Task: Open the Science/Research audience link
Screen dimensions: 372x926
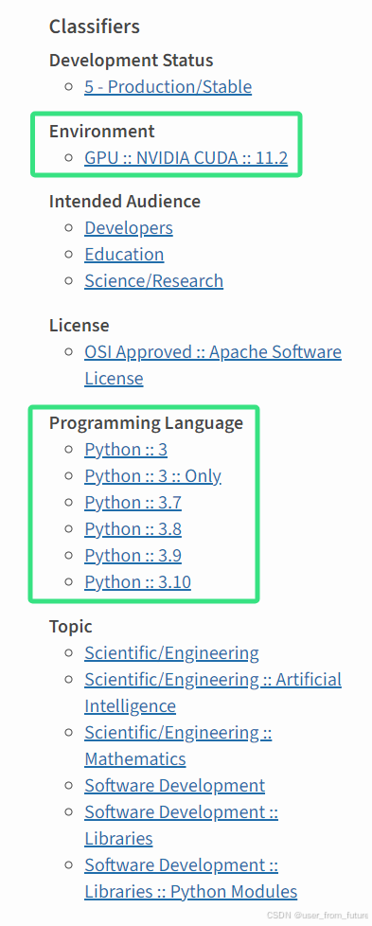Action: [153, 280]
